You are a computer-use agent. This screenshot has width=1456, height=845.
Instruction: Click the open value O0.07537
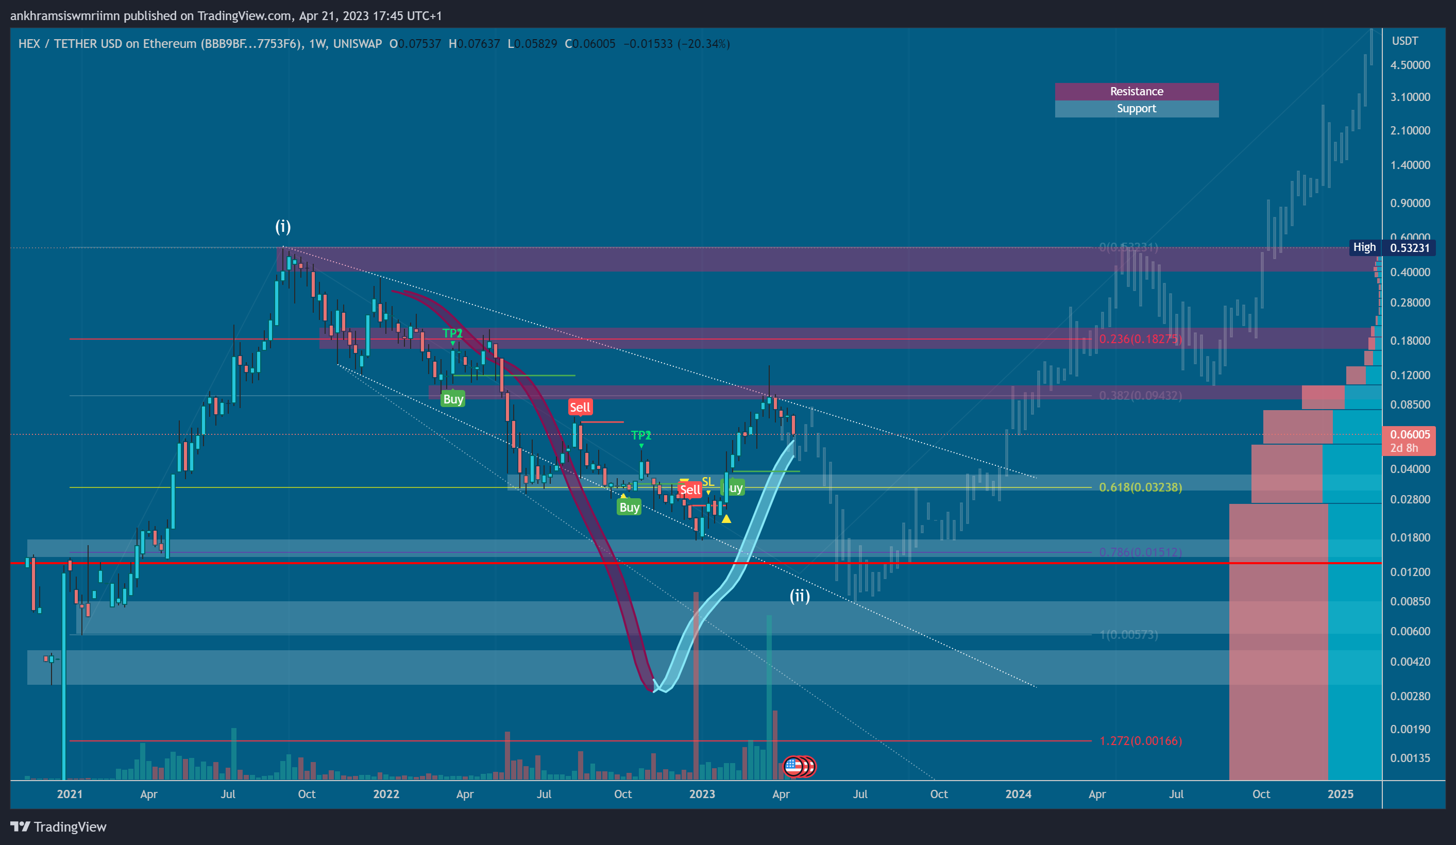[415, 44]
